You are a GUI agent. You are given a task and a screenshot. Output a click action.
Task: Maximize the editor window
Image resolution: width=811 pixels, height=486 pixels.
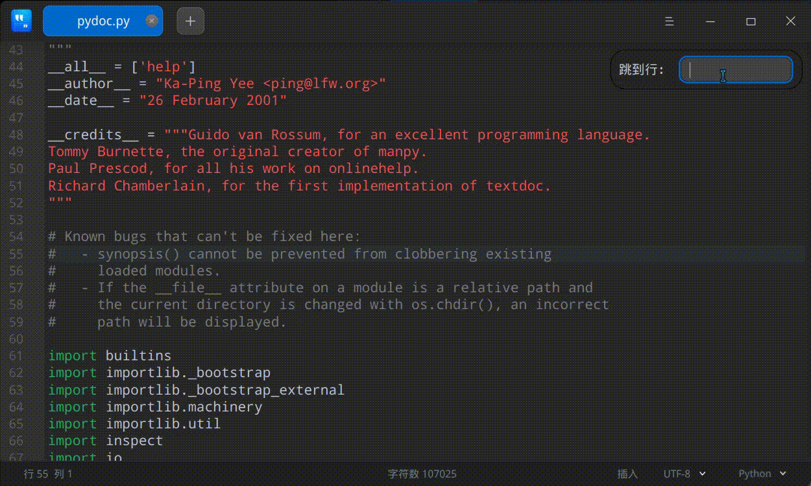[x=751, y=21]
